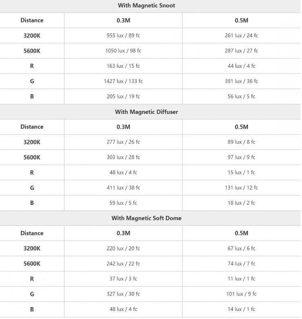
Task: Click the 391 lux / 36 fc cell
Action: coord(241,81)
